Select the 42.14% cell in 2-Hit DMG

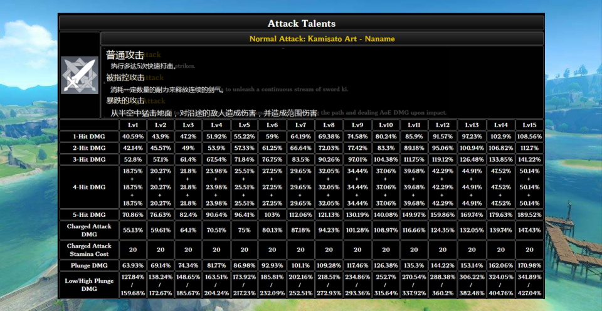[133, 148]
